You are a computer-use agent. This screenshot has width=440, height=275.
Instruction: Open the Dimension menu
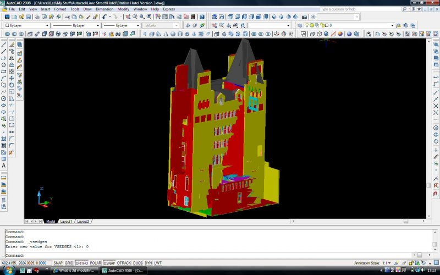(x=104, y=9)
